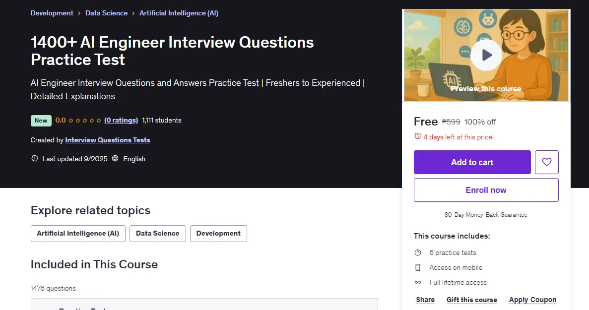Open Artificial Intelligence (AI) breadcrumb link

coord(179,13)
